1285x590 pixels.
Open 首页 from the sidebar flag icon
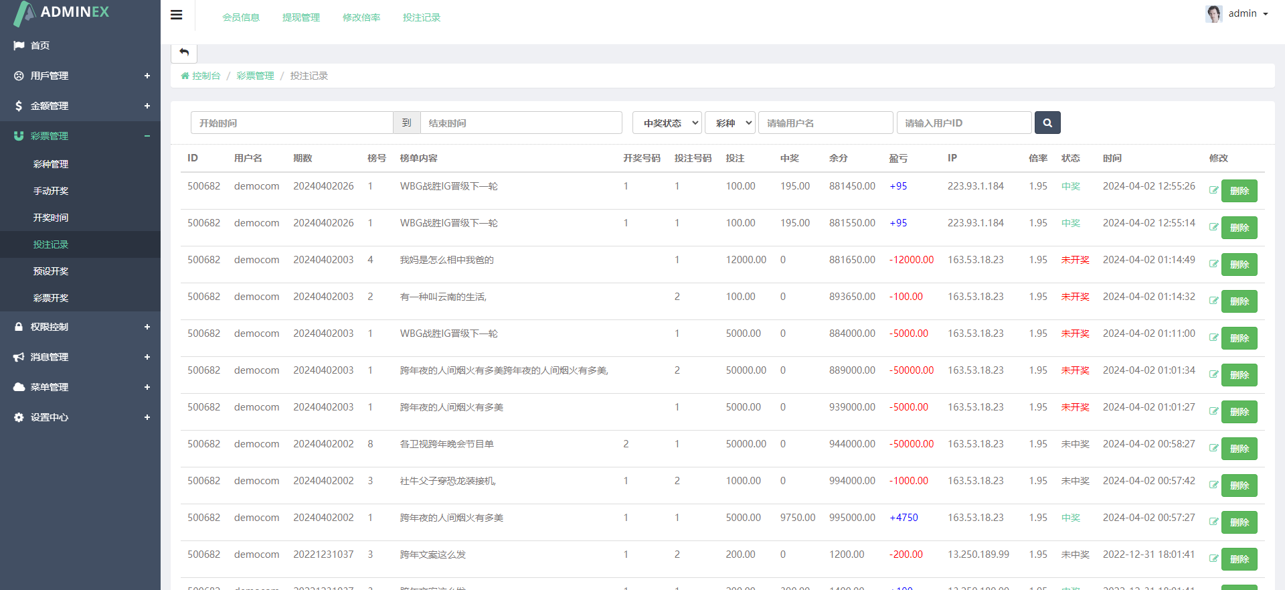tap(19, 46)
